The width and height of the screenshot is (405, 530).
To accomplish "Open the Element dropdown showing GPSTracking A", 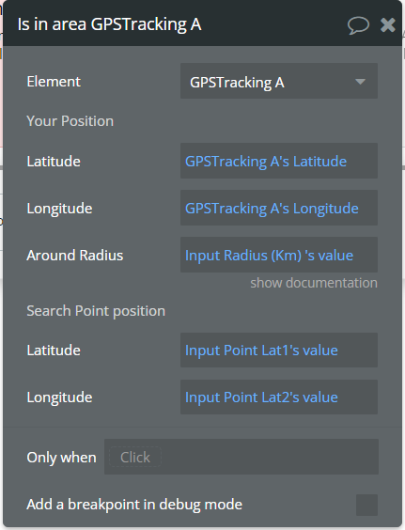I will click(279, 81).
